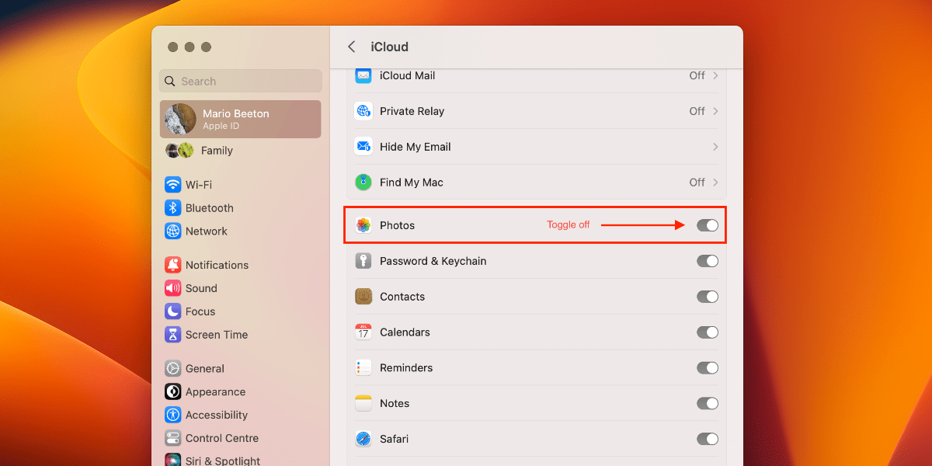Open the Appearance settings section
Image resolution: width=932 pixels, height=466 pixels.
tap(221, 391)
